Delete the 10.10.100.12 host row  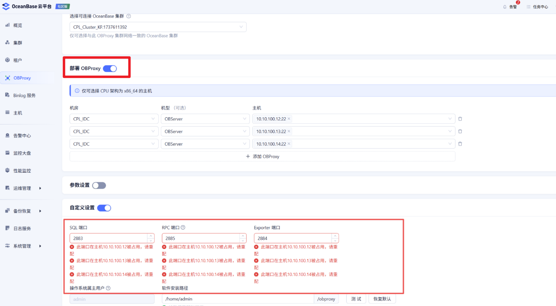coord(460,119)
